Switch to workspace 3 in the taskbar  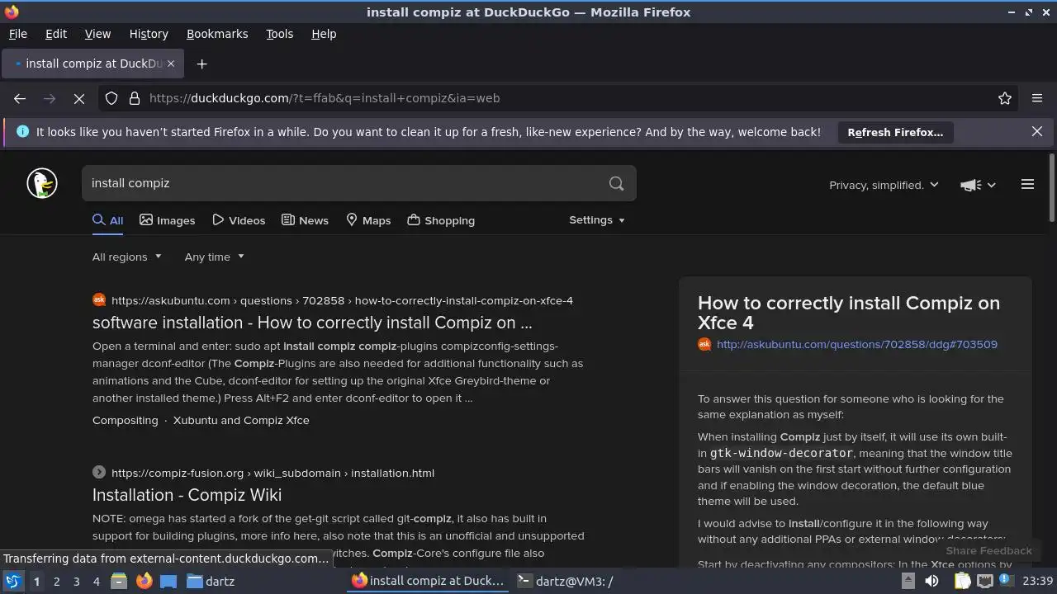pyautogui.click(x=76, y=582)
